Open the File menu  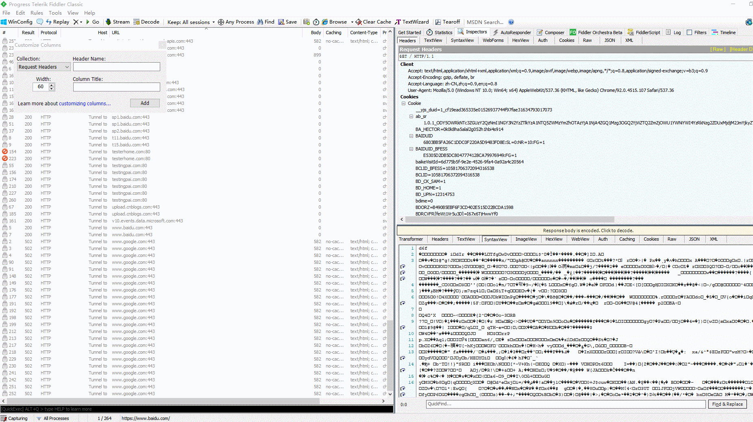coord(7,13)
